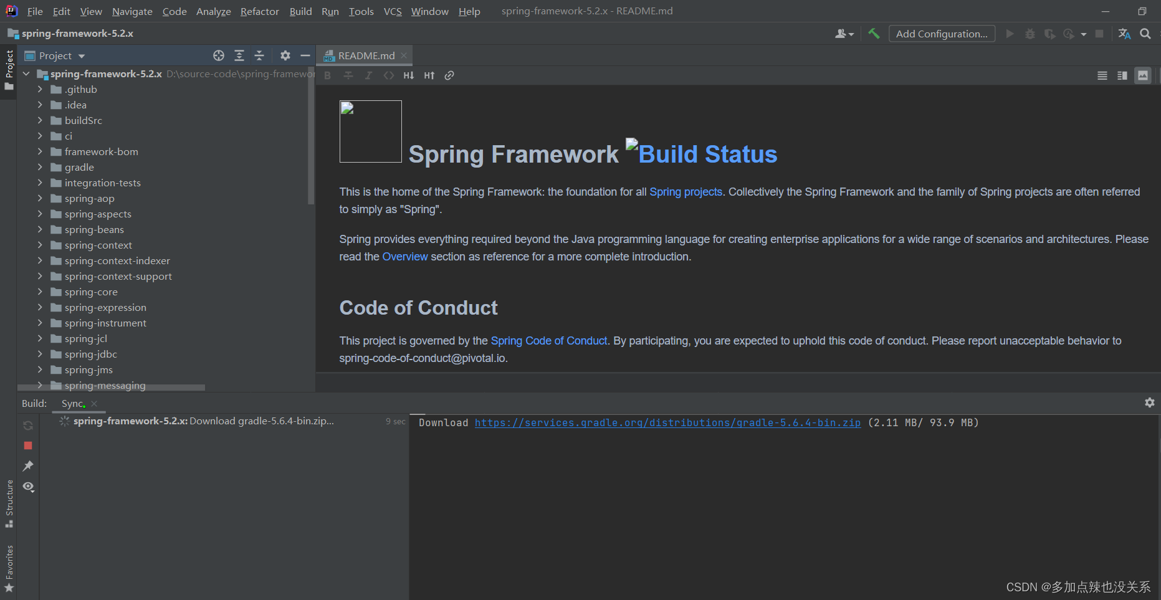Toggle the build view eye filter options
This screenshot has height=600, width=1161.
click(29, 487)
